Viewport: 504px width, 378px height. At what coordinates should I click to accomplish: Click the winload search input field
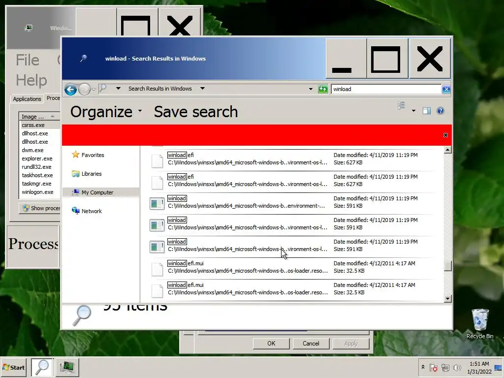pyautogui.click(x=386, y=89)
